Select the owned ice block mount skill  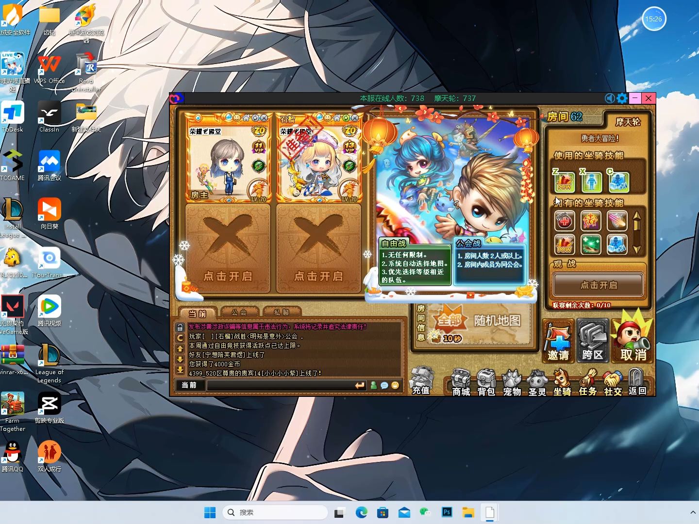pyautogui.click(x=617, y=245)
